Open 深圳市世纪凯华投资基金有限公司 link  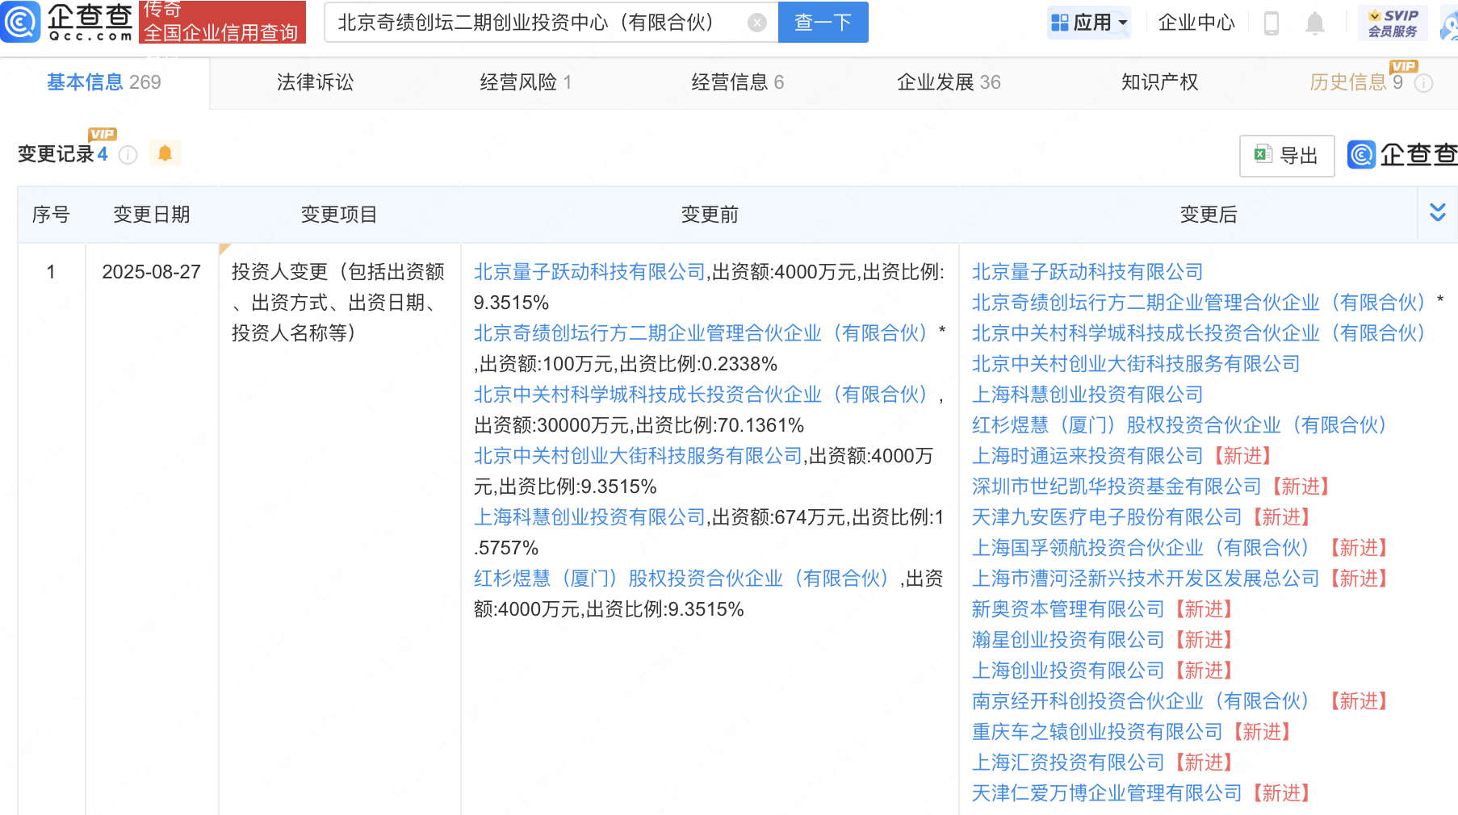(1117, 487)
